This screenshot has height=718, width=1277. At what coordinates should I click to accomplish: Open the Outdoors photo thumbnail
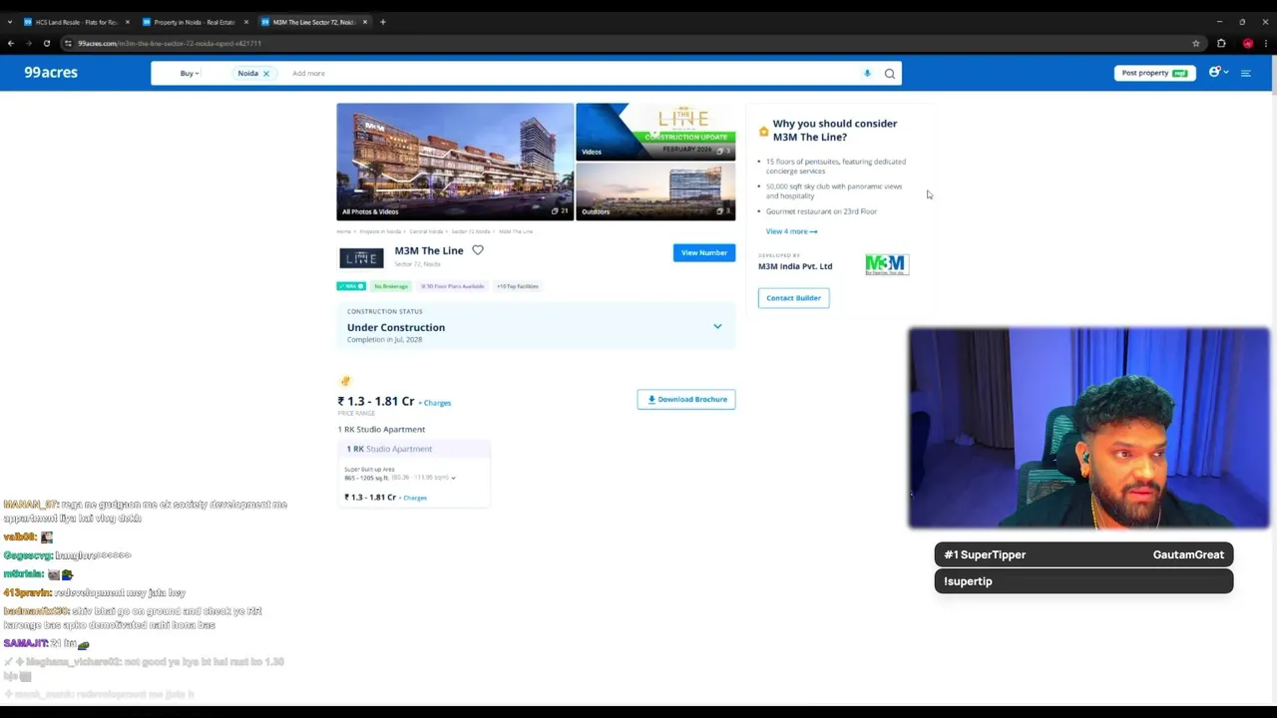655,191
